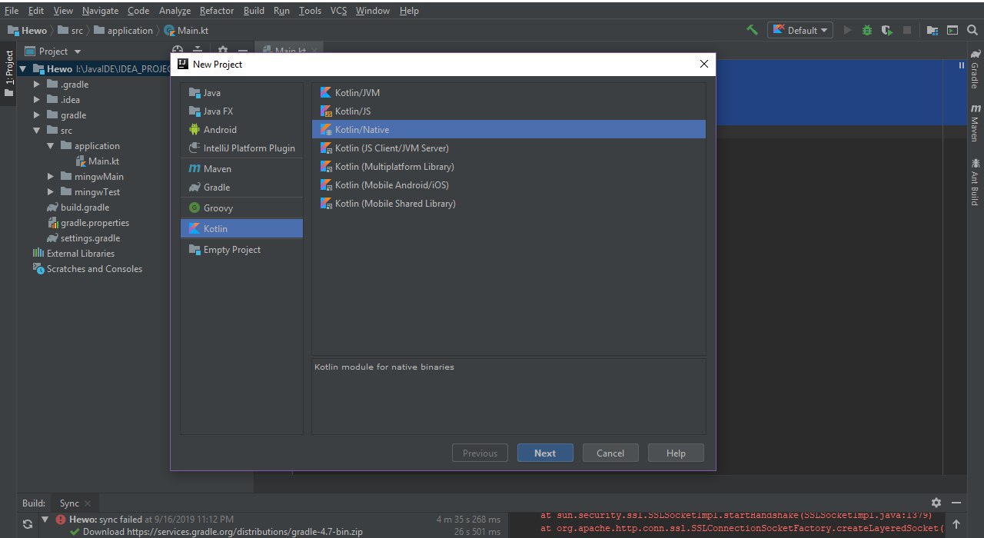Select Main.kt in the project tree
Viewport: 984px width, 538px height.
click(x=97, y=161)
